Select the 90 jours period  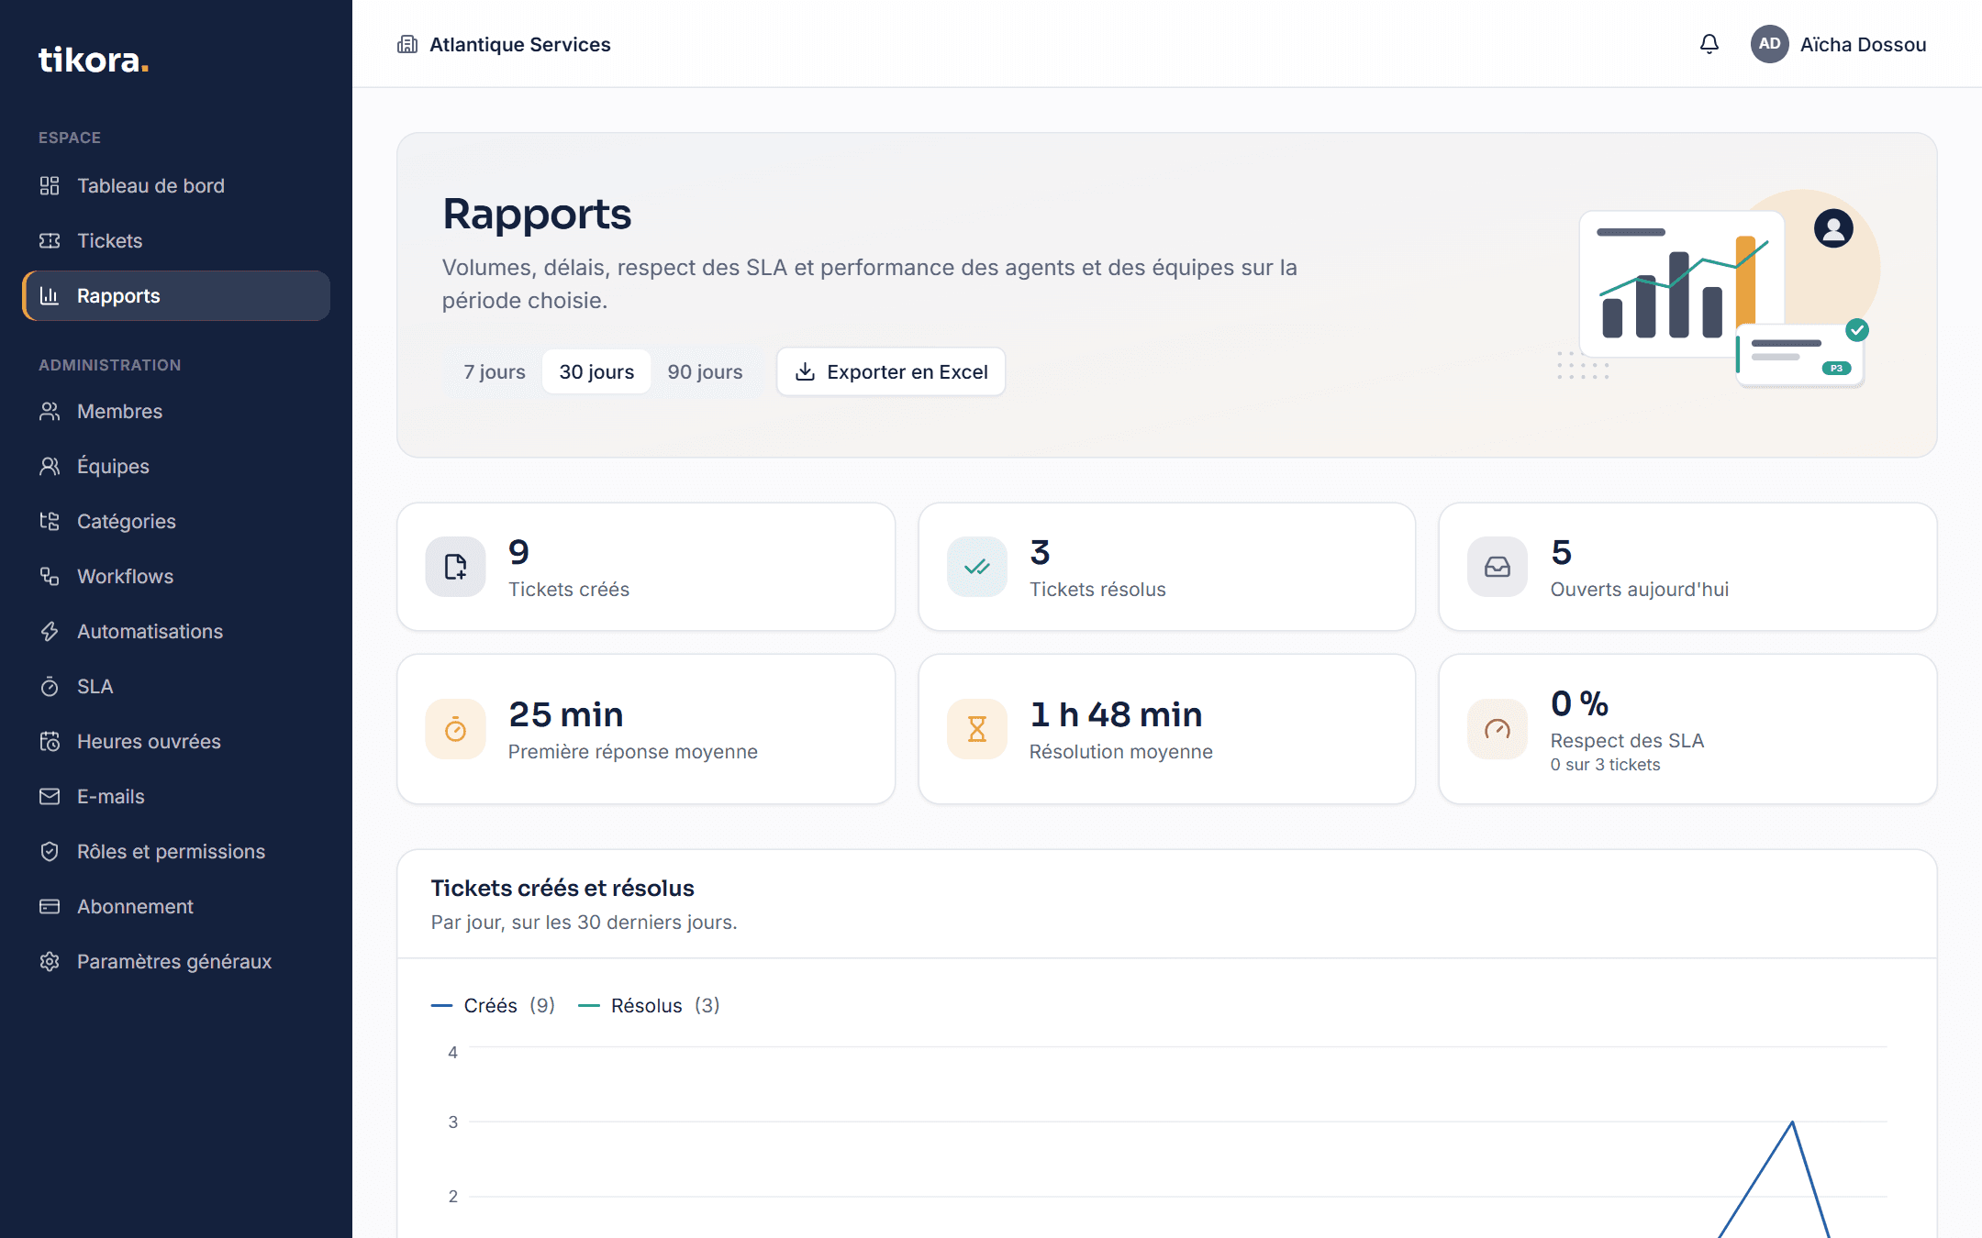tap(705, 371)
